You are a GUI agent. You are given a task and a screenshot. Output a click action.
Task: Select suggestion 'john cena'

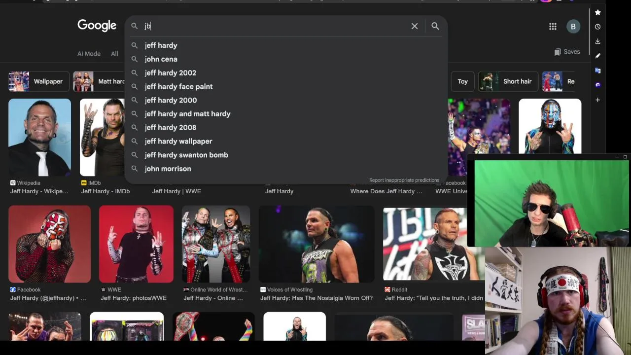click(286, 59)
